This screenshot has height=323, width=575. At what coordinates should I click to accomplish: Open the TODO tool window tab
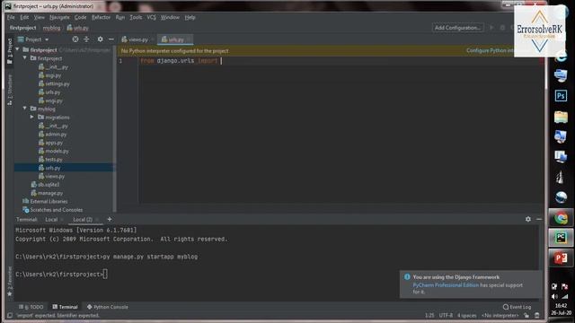click(31, 307)
